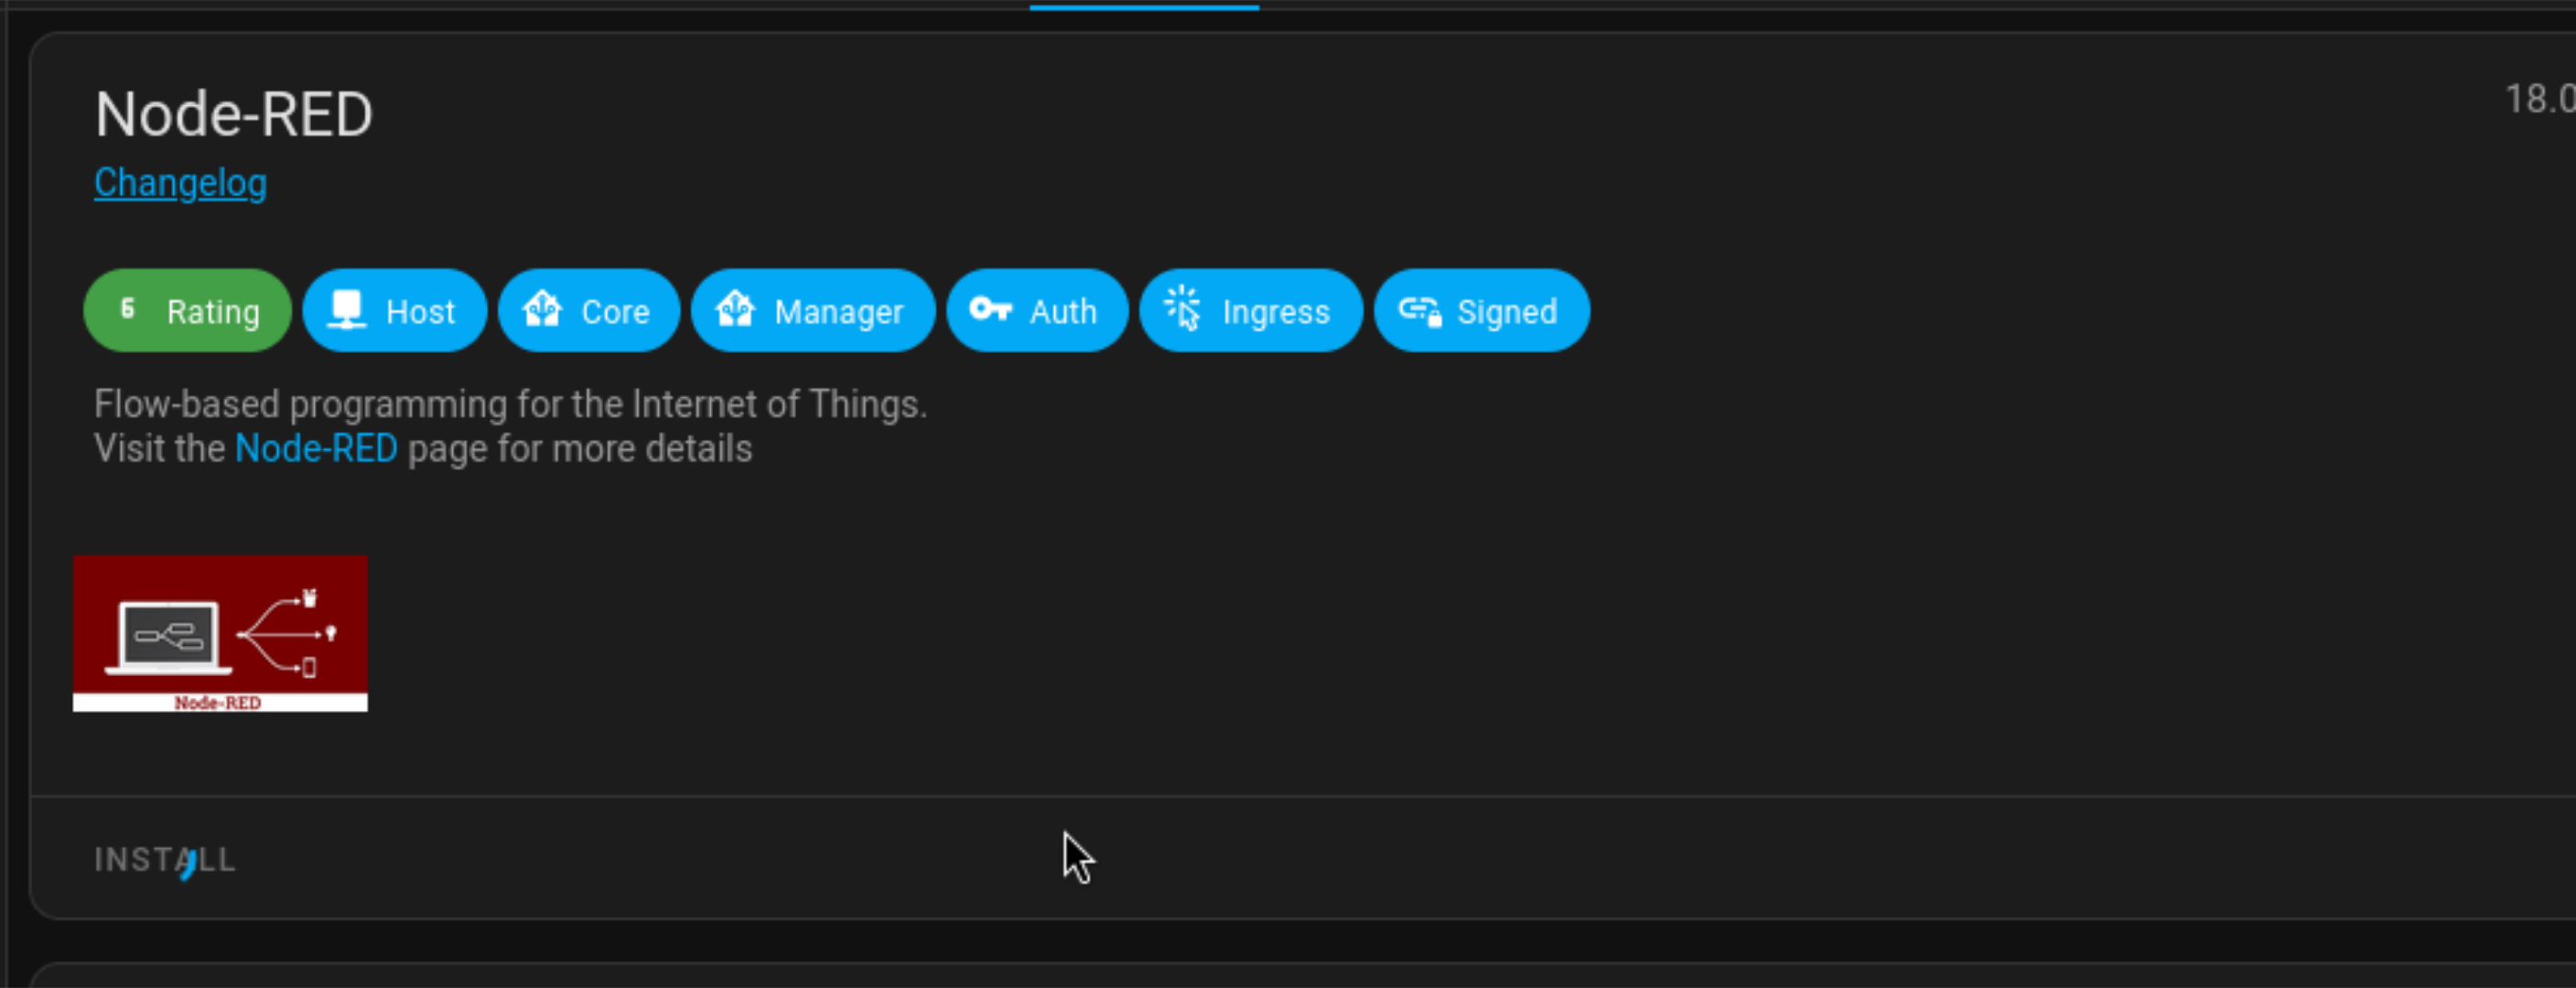This screenshot has height=988, width=2576.
Task: Click the cursor icon on Ingress chip
Action: [x=1184, y=310]
